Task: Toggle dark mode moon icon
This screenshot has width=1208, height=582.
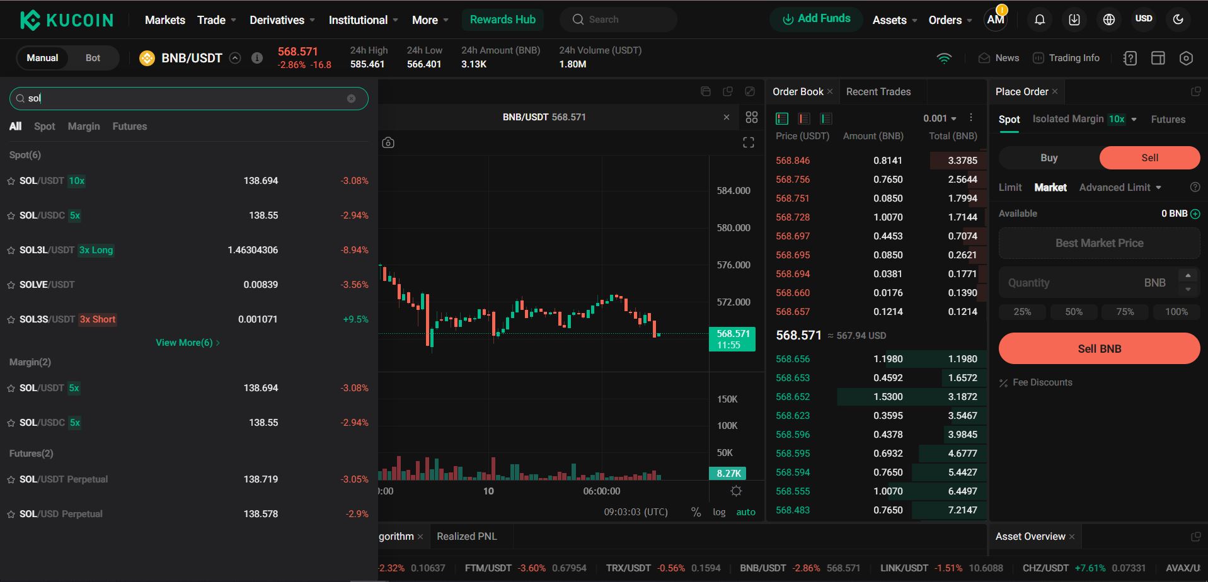Action: (1178, 20)
